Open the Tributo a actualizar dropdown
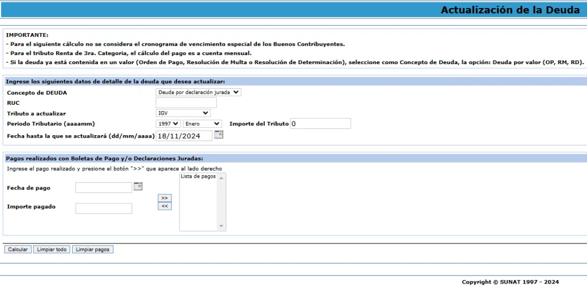The height and width of the screenshot is (287, 587). (183, 113)
